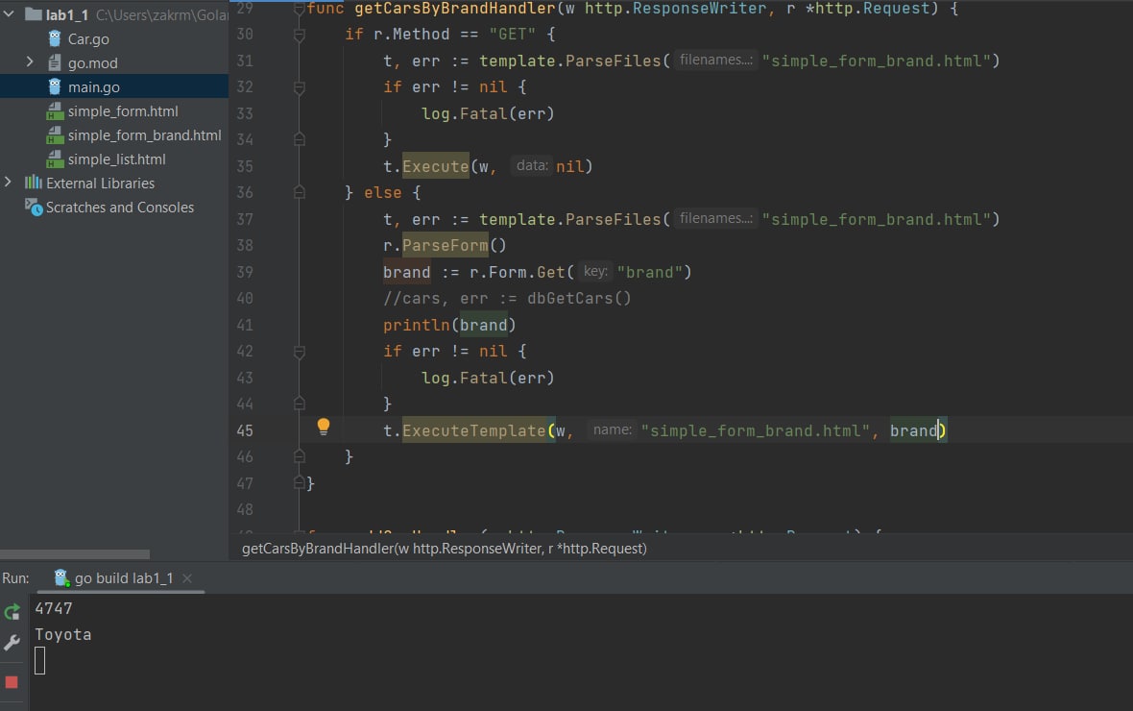
Task: Fold the err check block at line 32
Action: (x=300, y=87)
